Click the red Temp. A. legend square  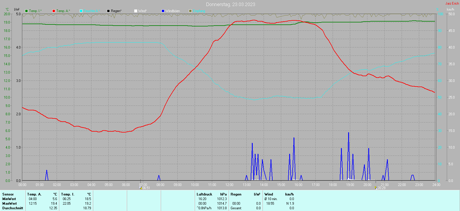tap(54, 11)
